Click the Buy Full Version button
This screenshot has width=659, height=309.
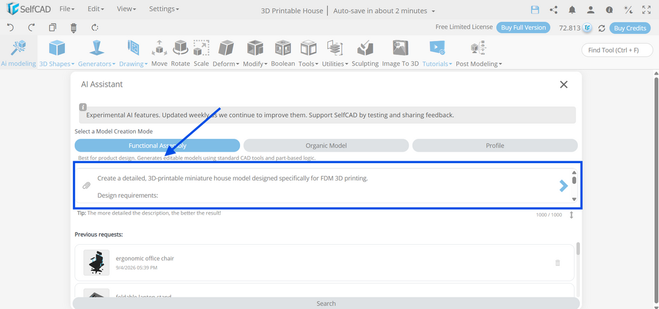click(523, 28)
